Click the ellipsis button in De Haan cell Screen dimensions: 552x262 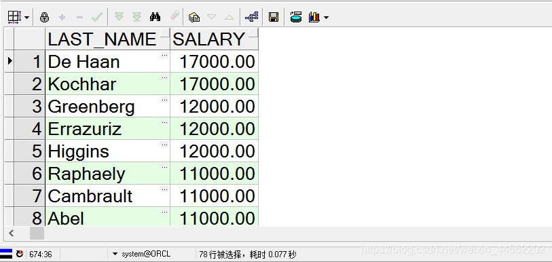tap(164, 55)
